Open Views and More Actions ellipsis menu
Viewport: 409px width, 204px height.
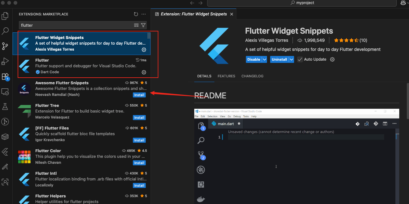[144, 14]
